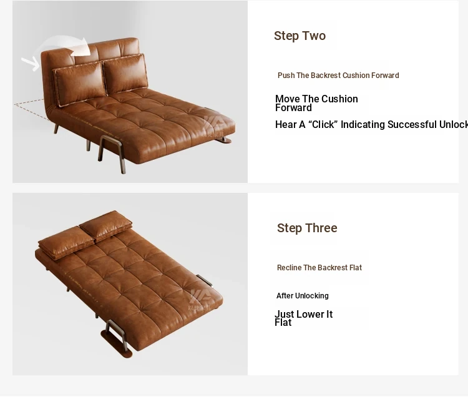Click the "Step Two" heading
The image size is (468, 402).
coord(300,36)
